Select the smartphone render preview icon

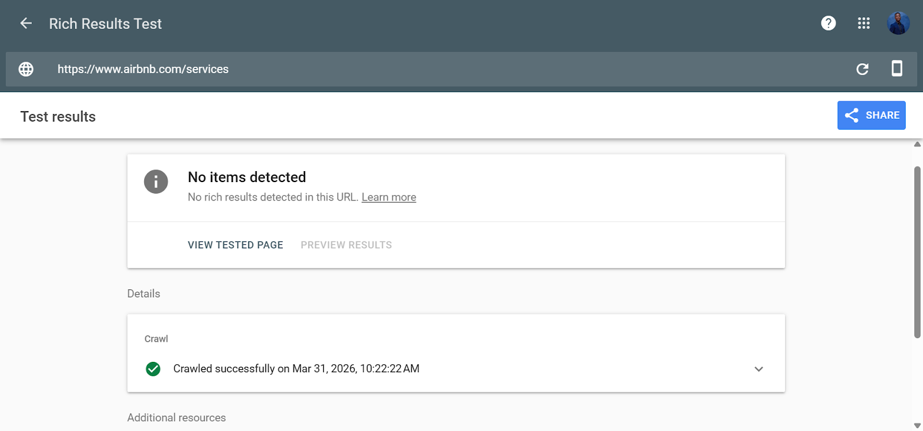896,69
